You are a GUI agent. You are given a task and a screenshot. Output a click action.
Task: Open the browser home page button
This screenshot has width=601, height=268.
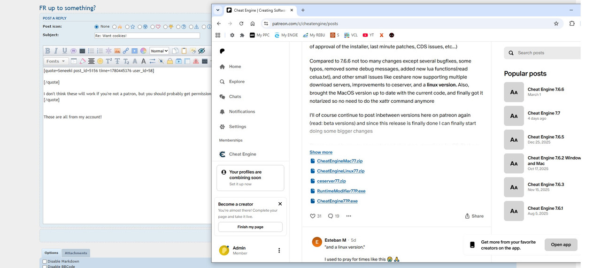253,23
